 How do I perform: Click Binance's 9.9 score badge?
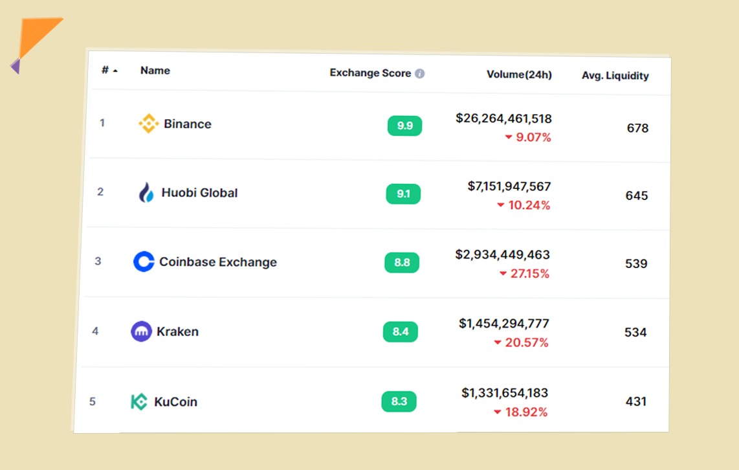pyautogui.click(x=404, y=126)
